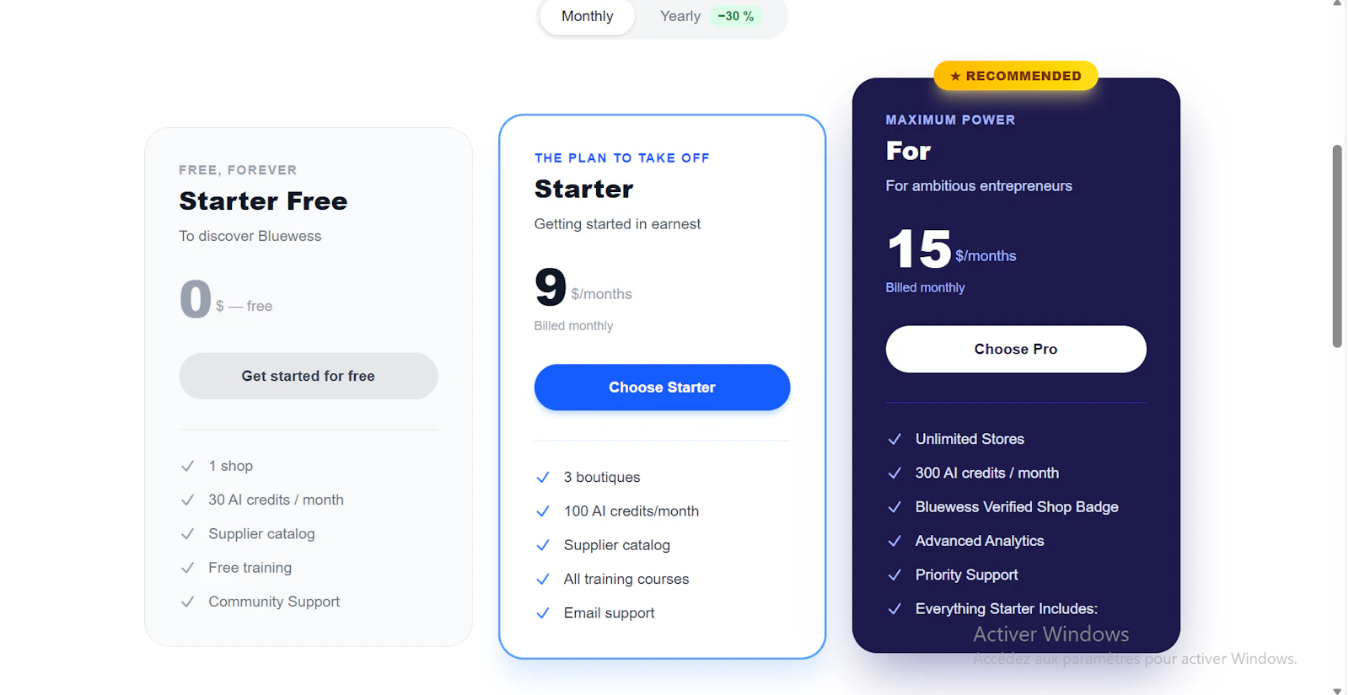Click 'Unlimited Stores' feature text
Screen dimensions: 1349x695
pos(970,439)
